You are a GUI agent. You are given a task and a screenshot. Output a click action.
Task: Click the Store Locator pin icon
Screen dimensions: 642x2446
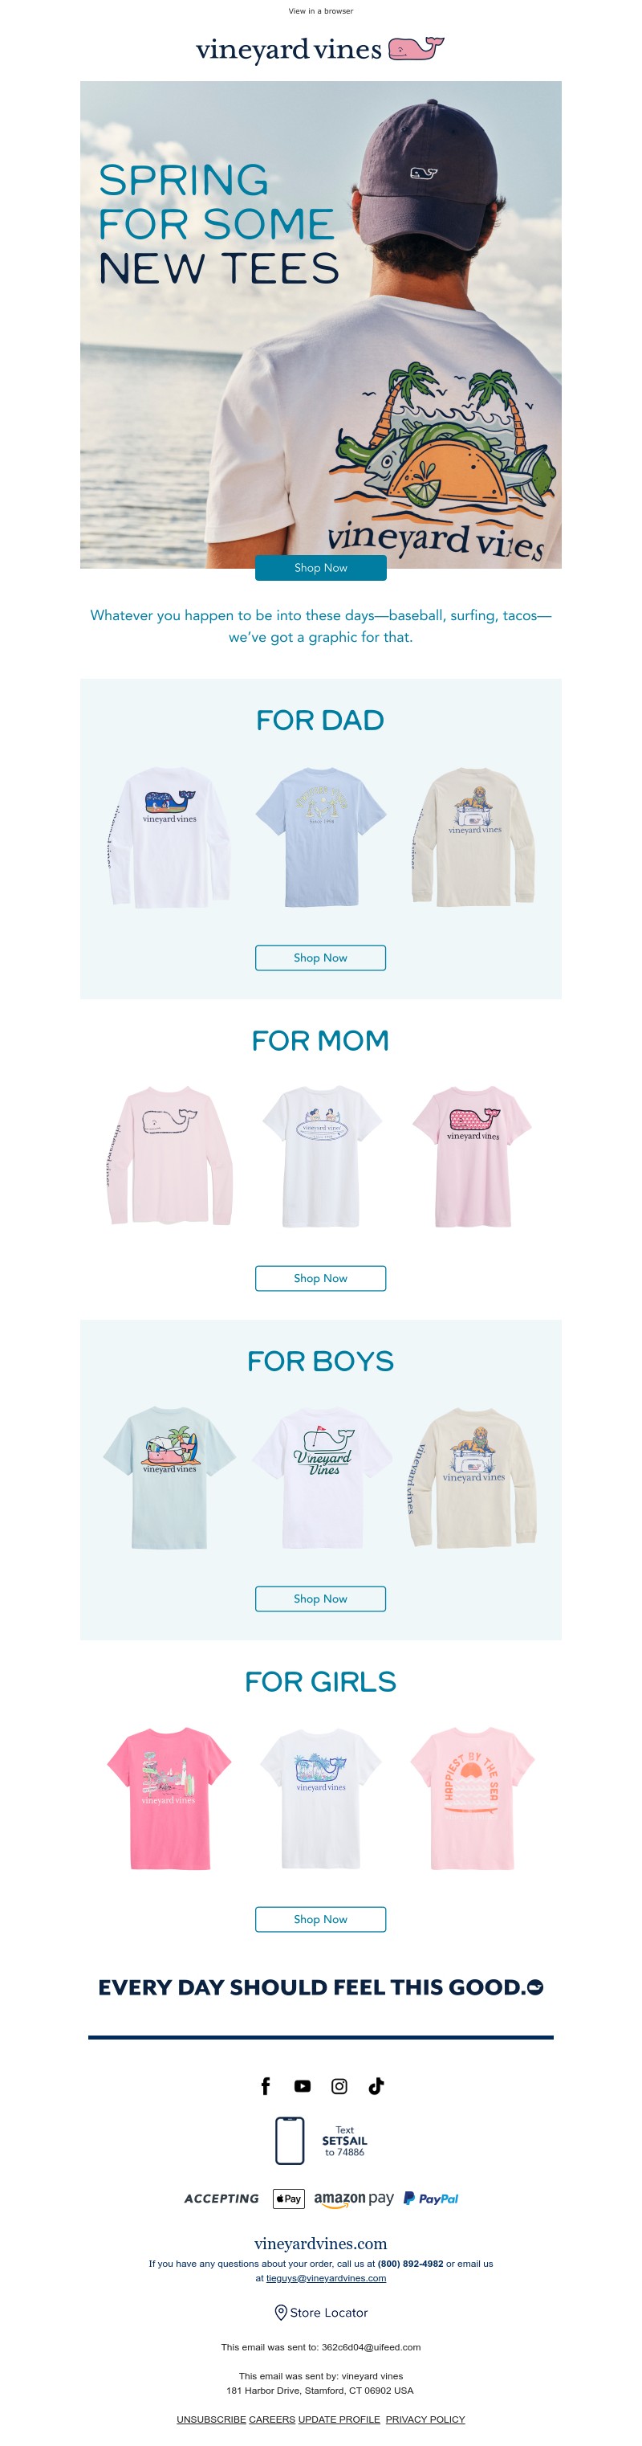[x=281, y=2312]
